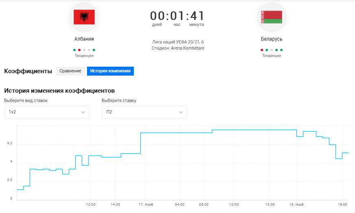Click the Тенденции label under Беларусь
Screen dimensions: 355x213
[x=272, y=56]
